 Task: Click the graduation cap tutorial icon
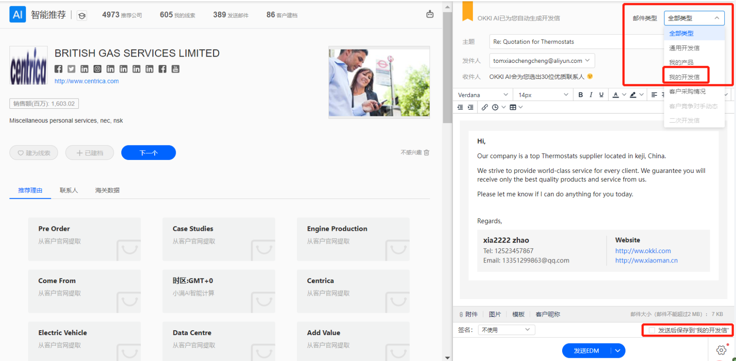82,16
